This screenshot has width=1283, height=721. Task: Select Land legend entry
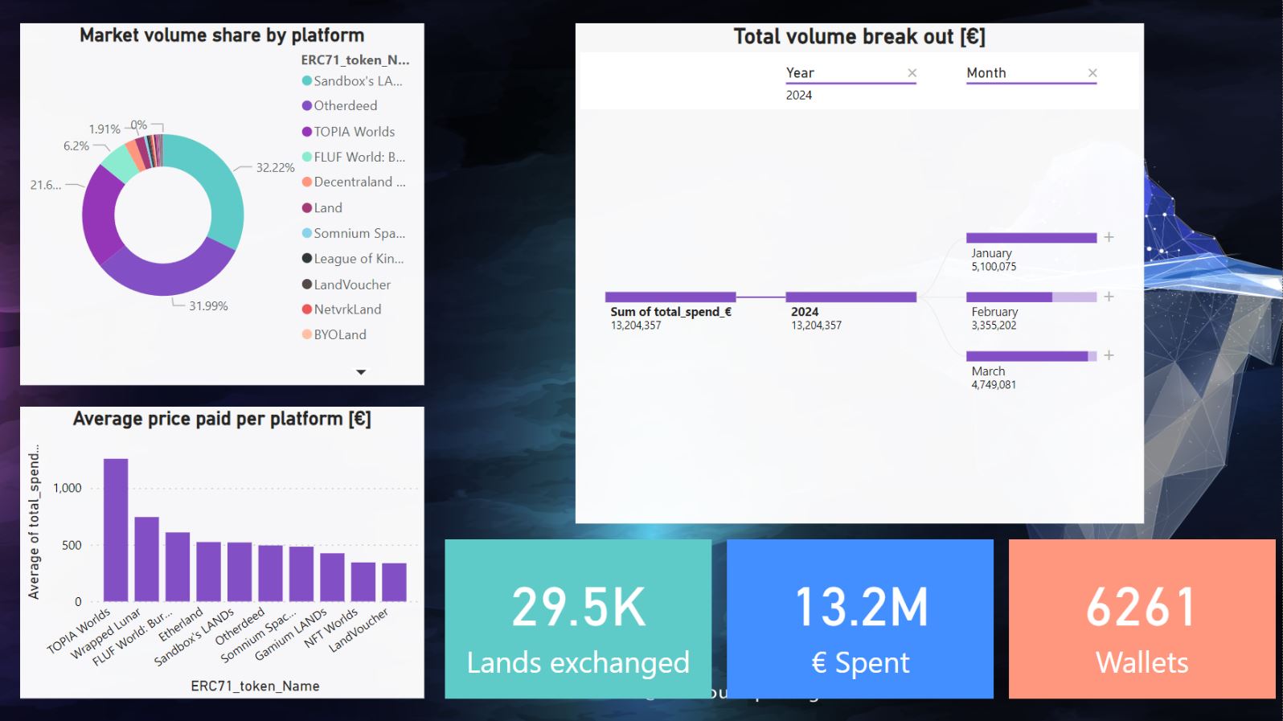click(x=322, y=207)
